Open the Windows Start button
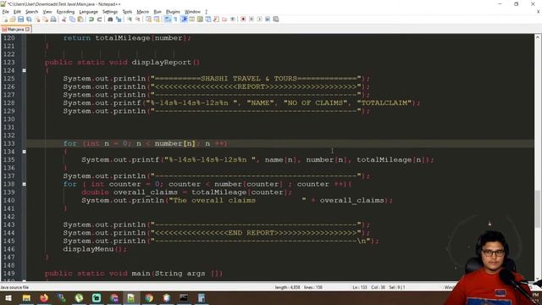This screenshot has height=305, width=542. click(x=8, y=297)
